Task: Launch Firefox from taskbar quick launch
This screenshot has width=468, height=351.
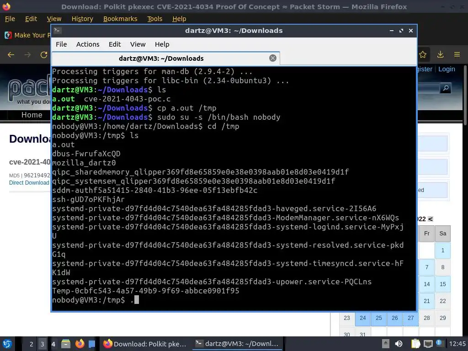Action: tap(80, 344)
